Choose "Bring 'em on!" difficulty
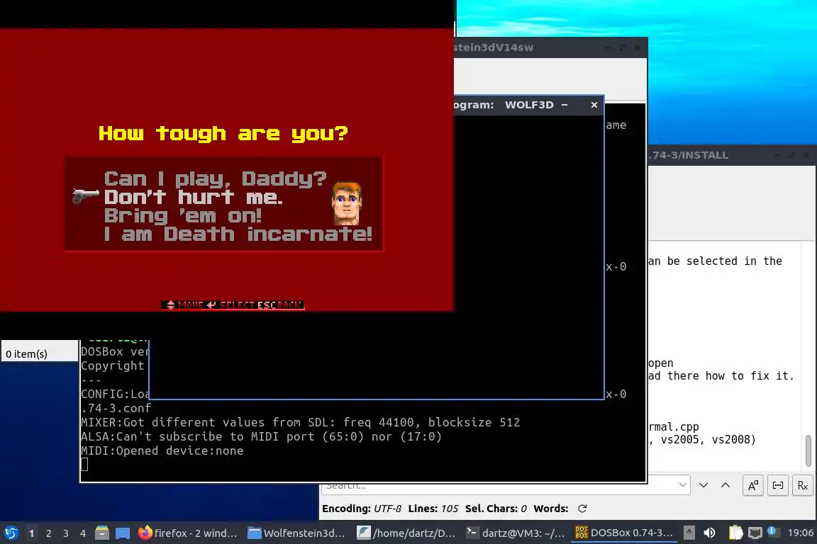The image size is (817, 544). [183, 215]
